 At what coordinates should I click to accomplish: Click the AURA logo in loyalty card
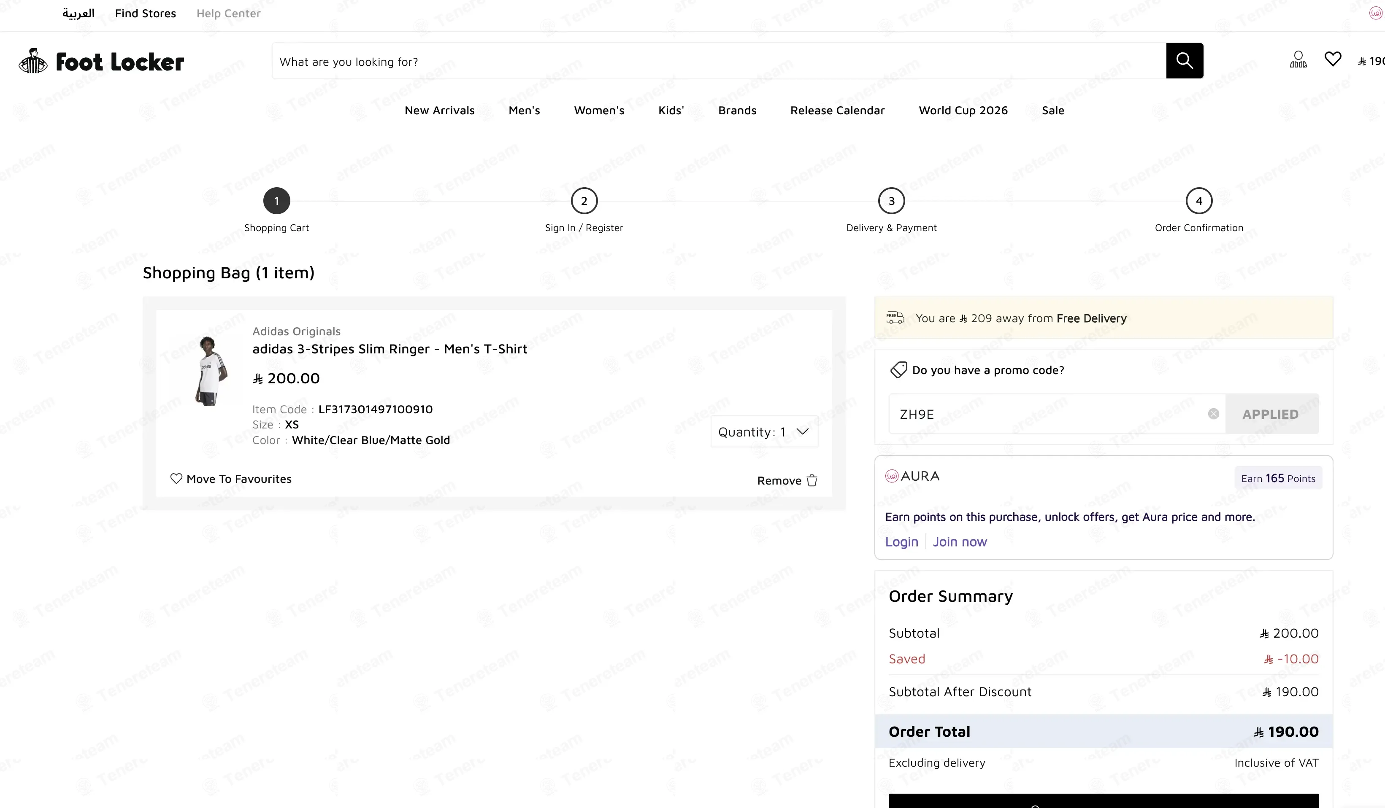(x=912, y=476)
